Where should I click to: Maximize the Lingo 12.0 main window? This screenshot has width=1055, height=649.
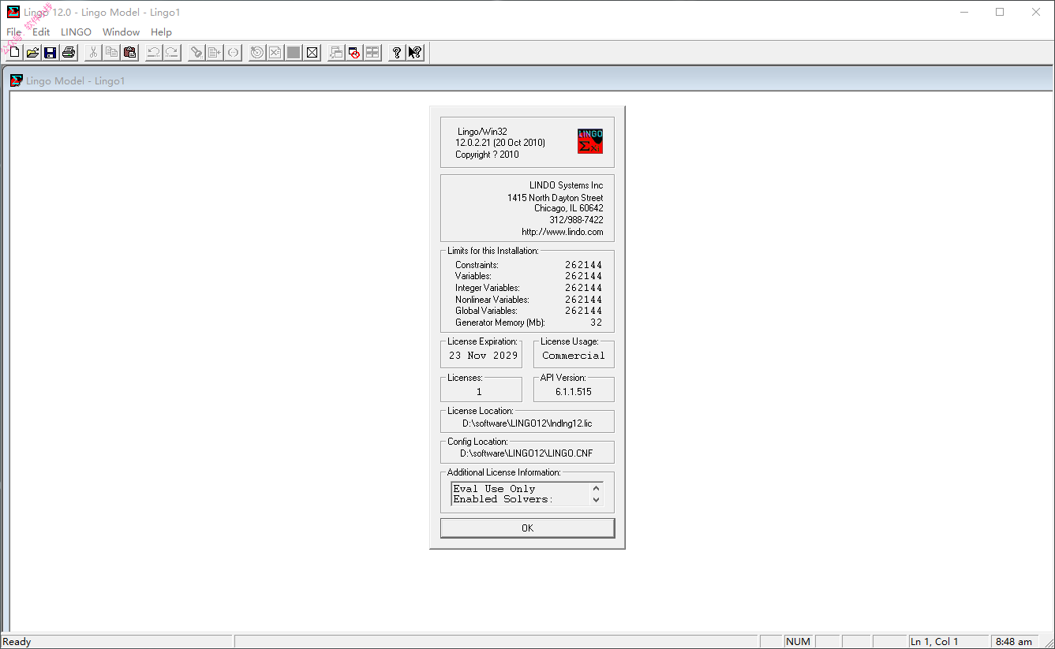coord(1000,12)
